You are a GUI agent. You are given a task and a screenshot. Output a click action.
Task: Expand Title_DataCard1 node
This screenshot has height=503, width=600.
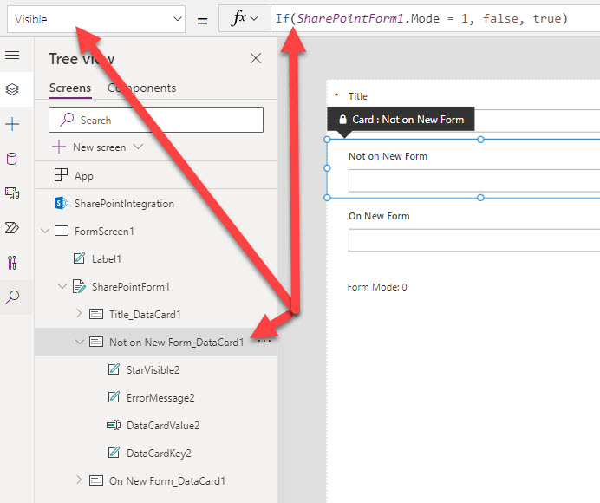(x=79, y=314)
